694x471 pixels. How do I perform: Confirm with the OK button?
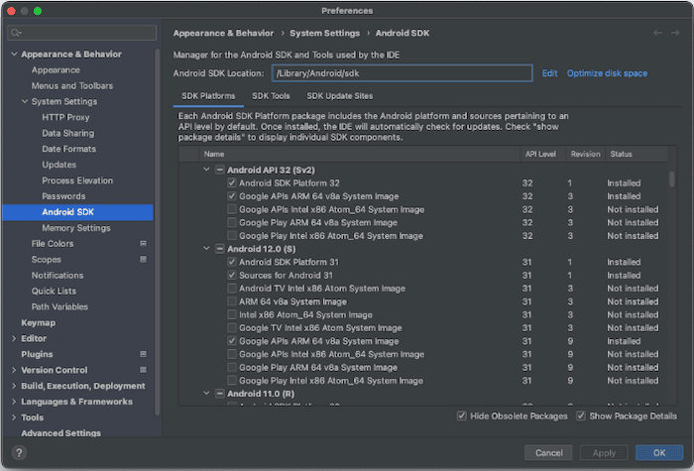tap(659, 452)
